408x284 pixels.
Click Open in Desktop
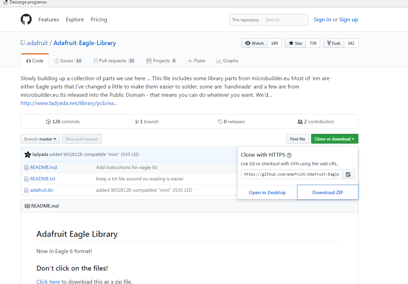click(x=267, y=192)
